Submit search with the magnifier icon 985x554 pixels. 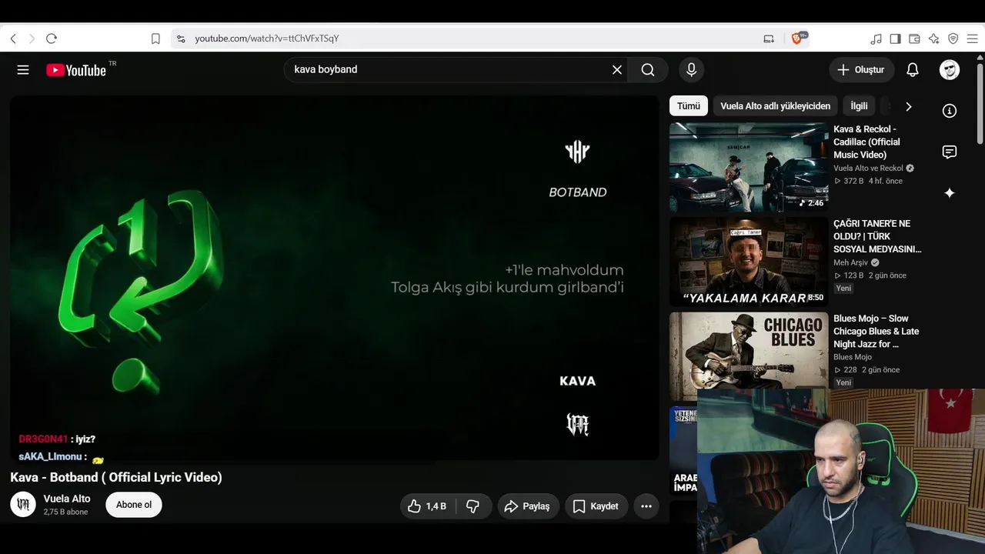point(648,70)
